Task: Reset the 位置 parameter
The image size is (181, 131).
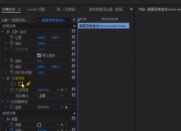Action: [73, 37]
